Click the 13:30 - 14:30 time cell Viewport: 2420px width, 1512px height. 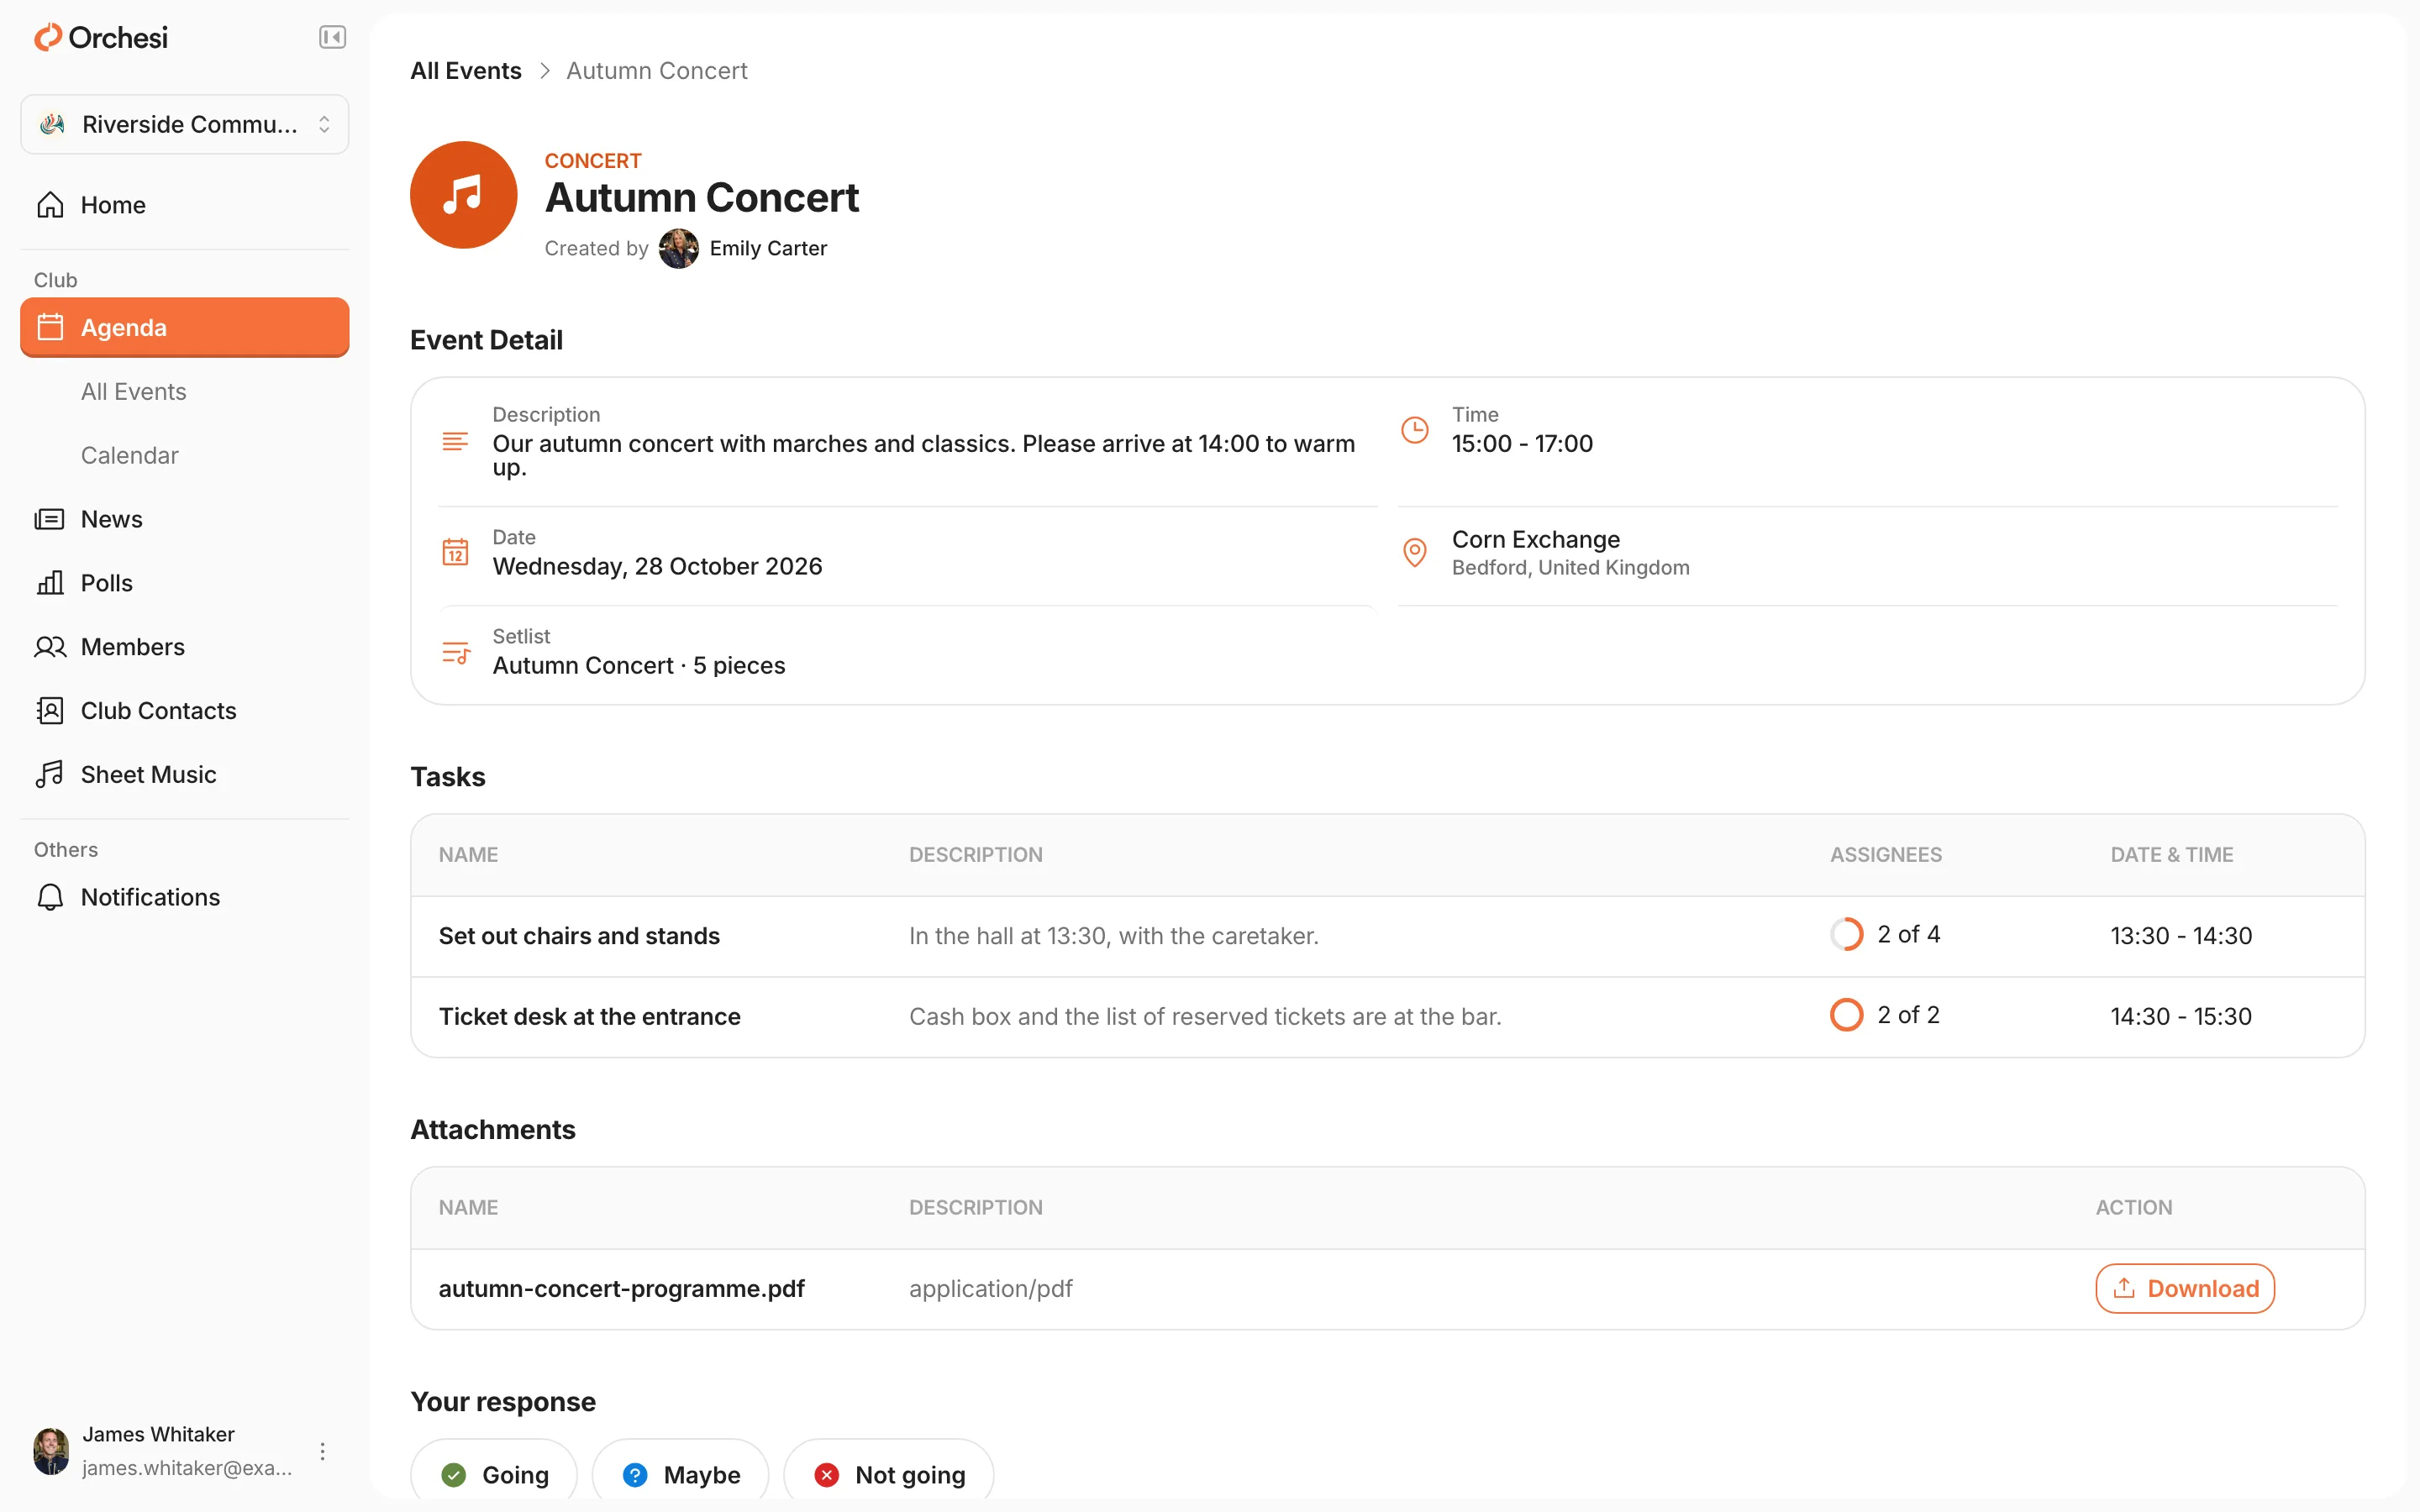2181,936
